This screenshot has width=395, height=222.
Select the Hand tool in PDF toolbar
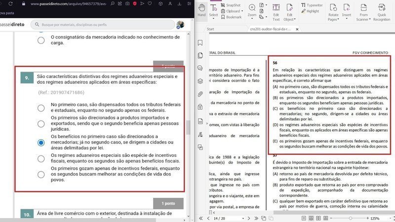[x=201, y=10]
